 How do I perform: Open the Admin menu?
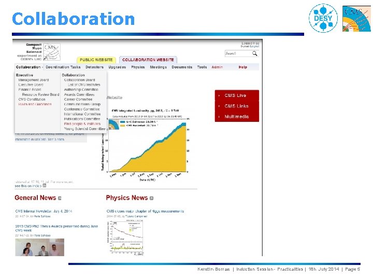point(217,67)
